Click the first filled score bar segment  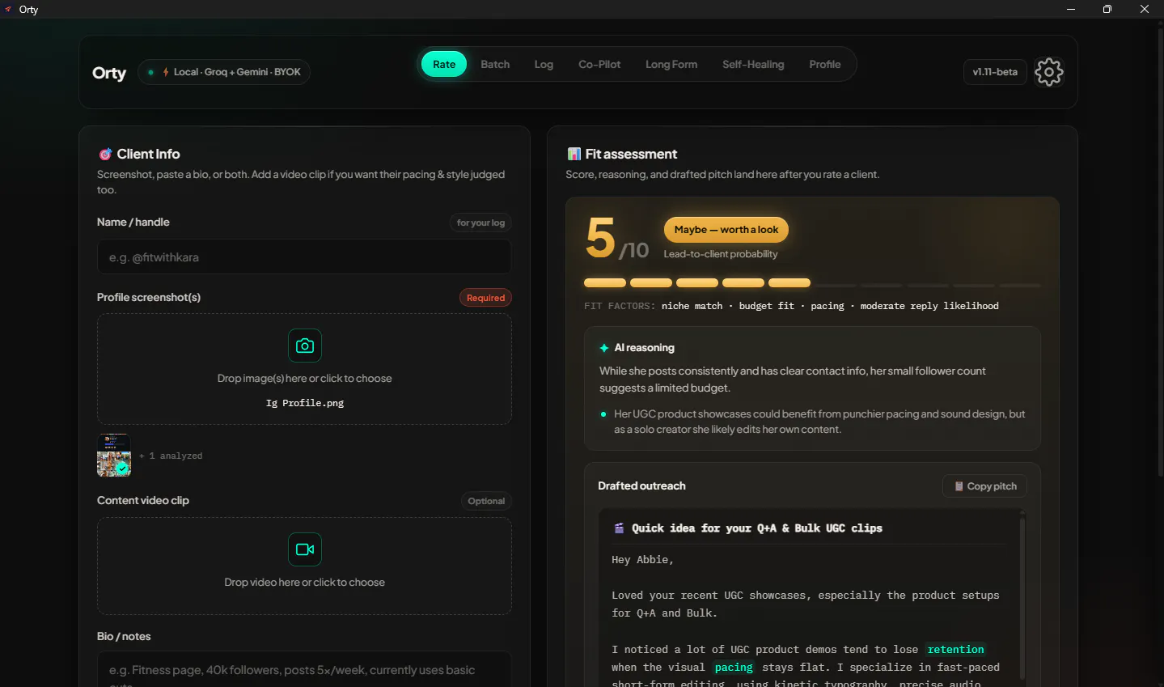click(605, 283)
